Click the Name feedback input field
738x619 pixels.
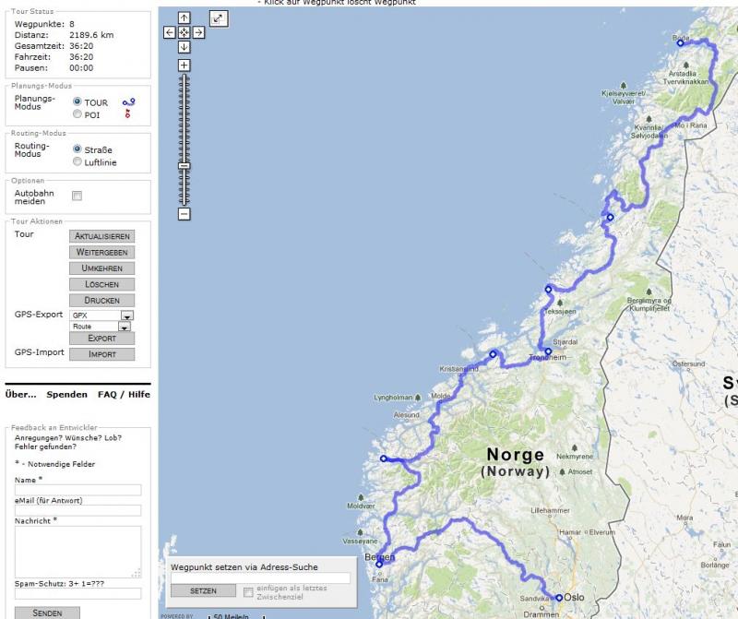77,490
